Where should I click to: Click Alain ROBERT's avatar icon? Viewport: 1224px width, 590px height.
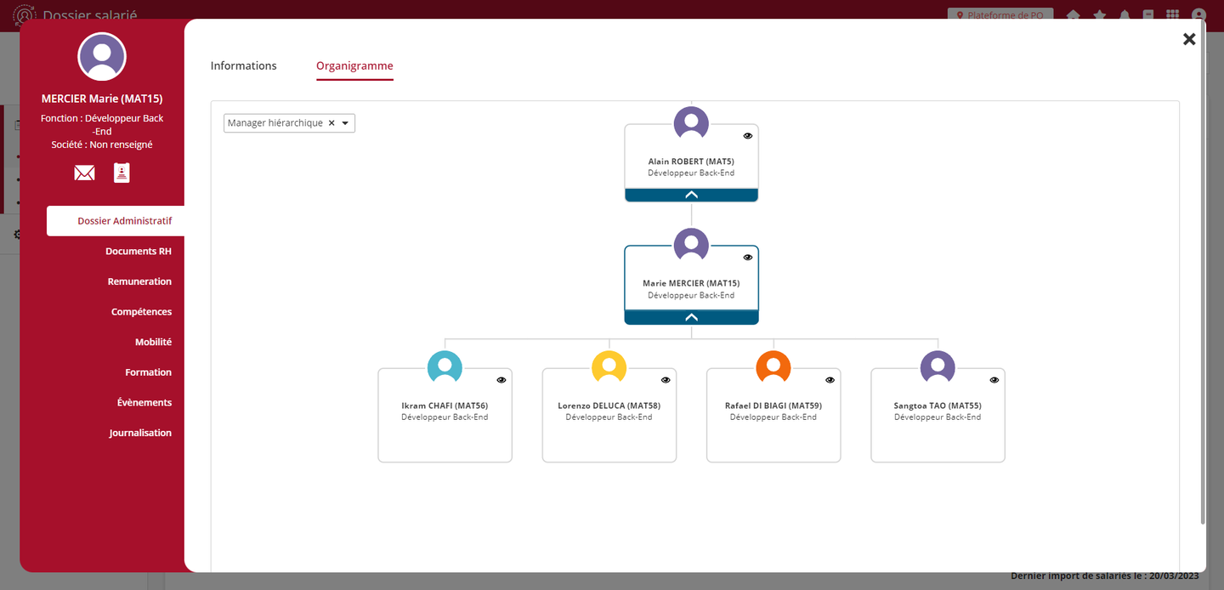point(691,123)
